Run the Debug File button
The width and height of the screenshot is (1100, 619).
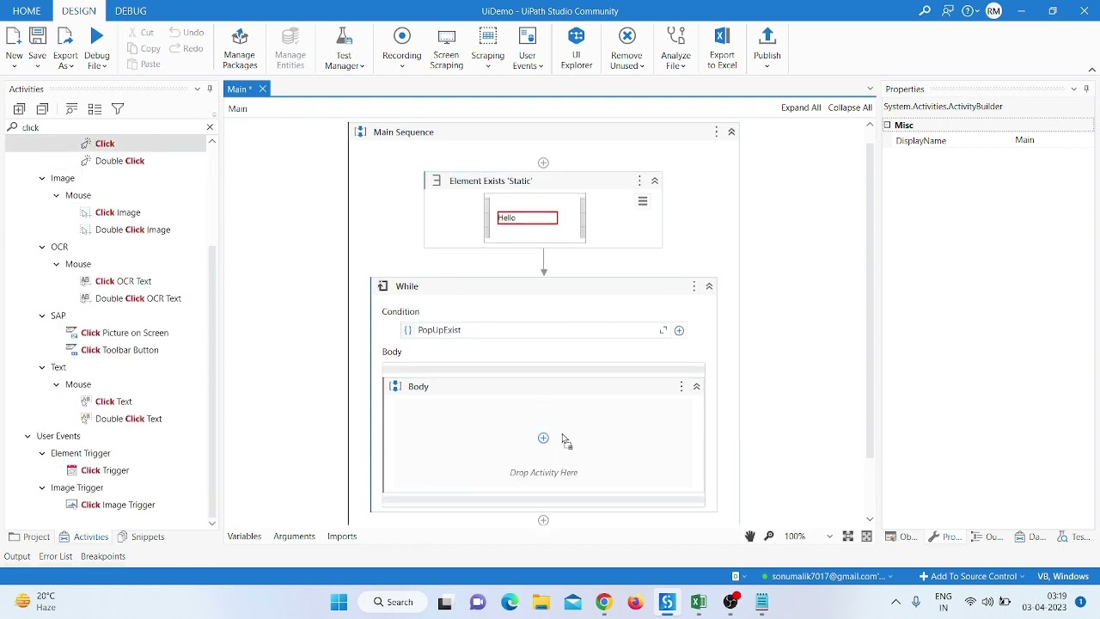(97, 47)
